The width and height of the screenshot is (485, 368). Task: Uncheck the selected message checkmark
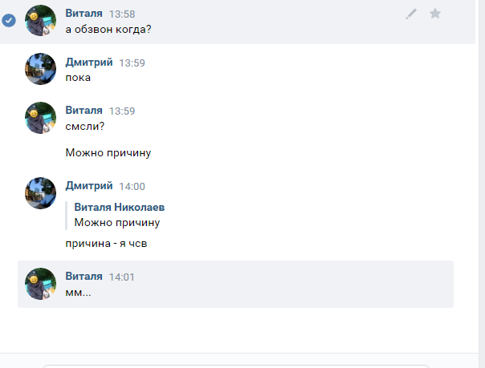(x=9, y=20)
